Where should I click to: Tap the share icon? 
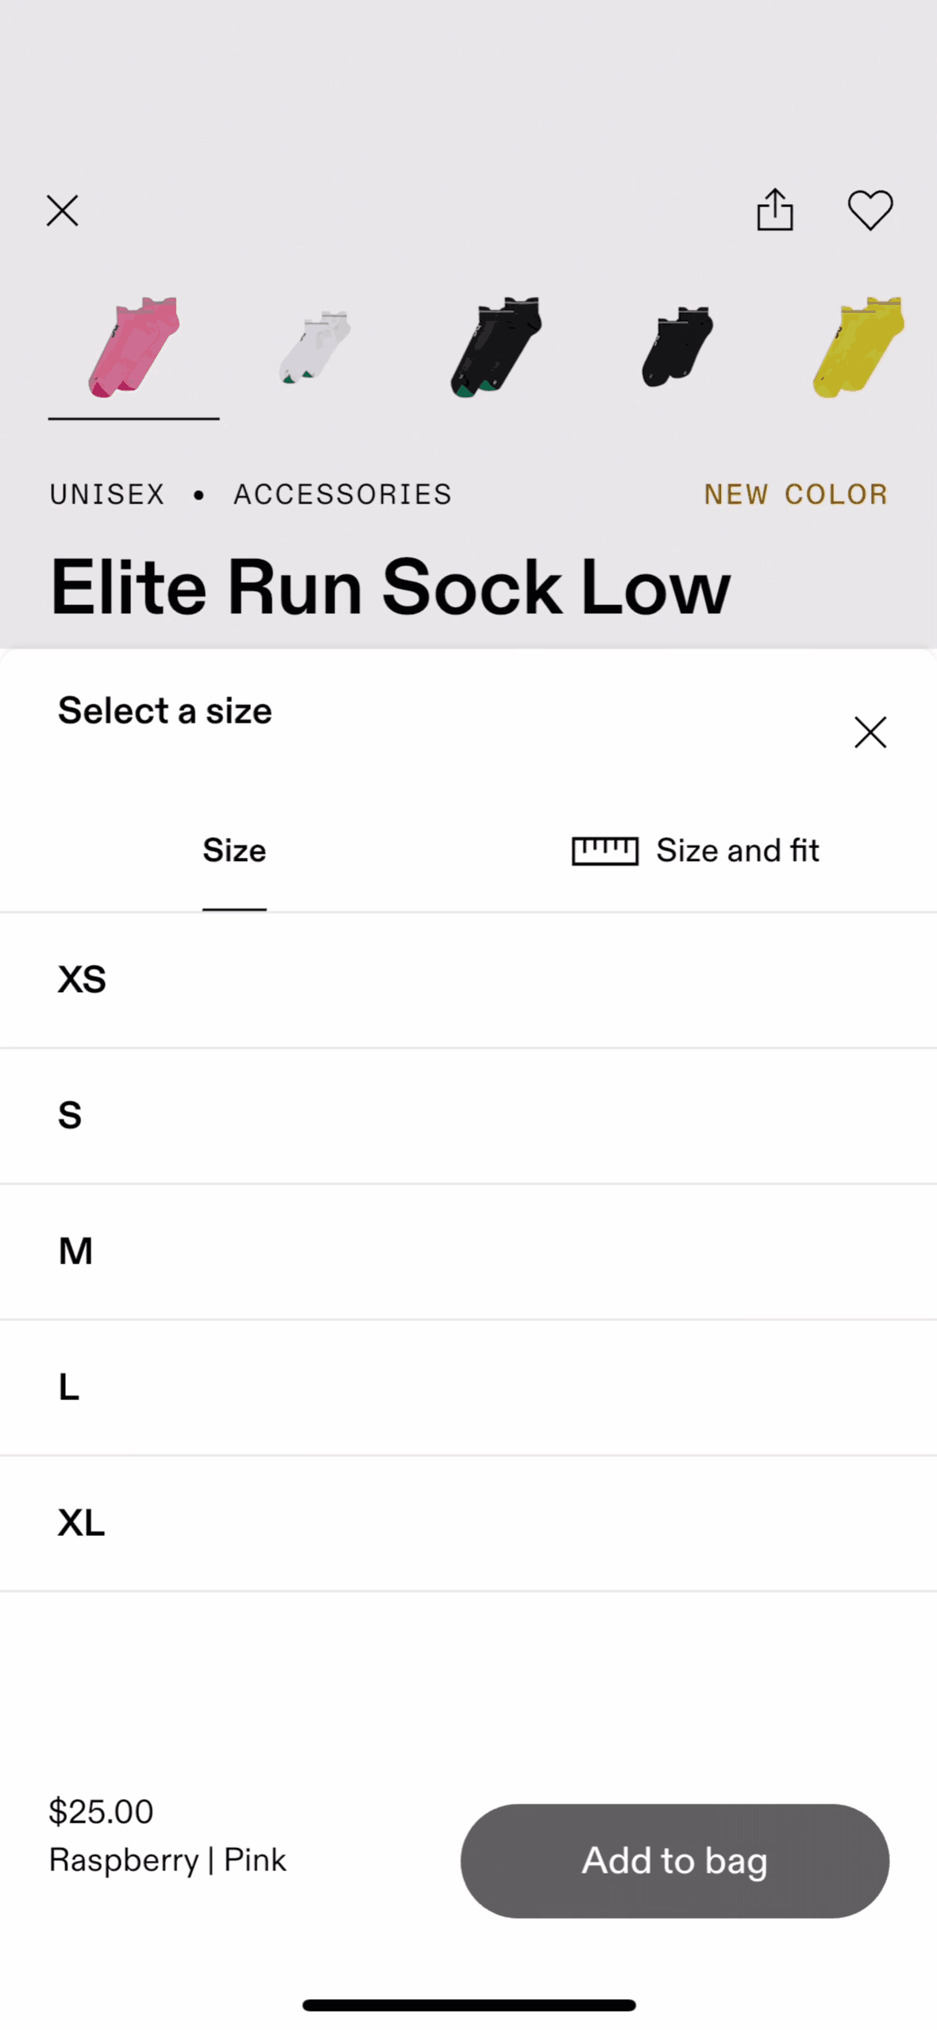774,210
